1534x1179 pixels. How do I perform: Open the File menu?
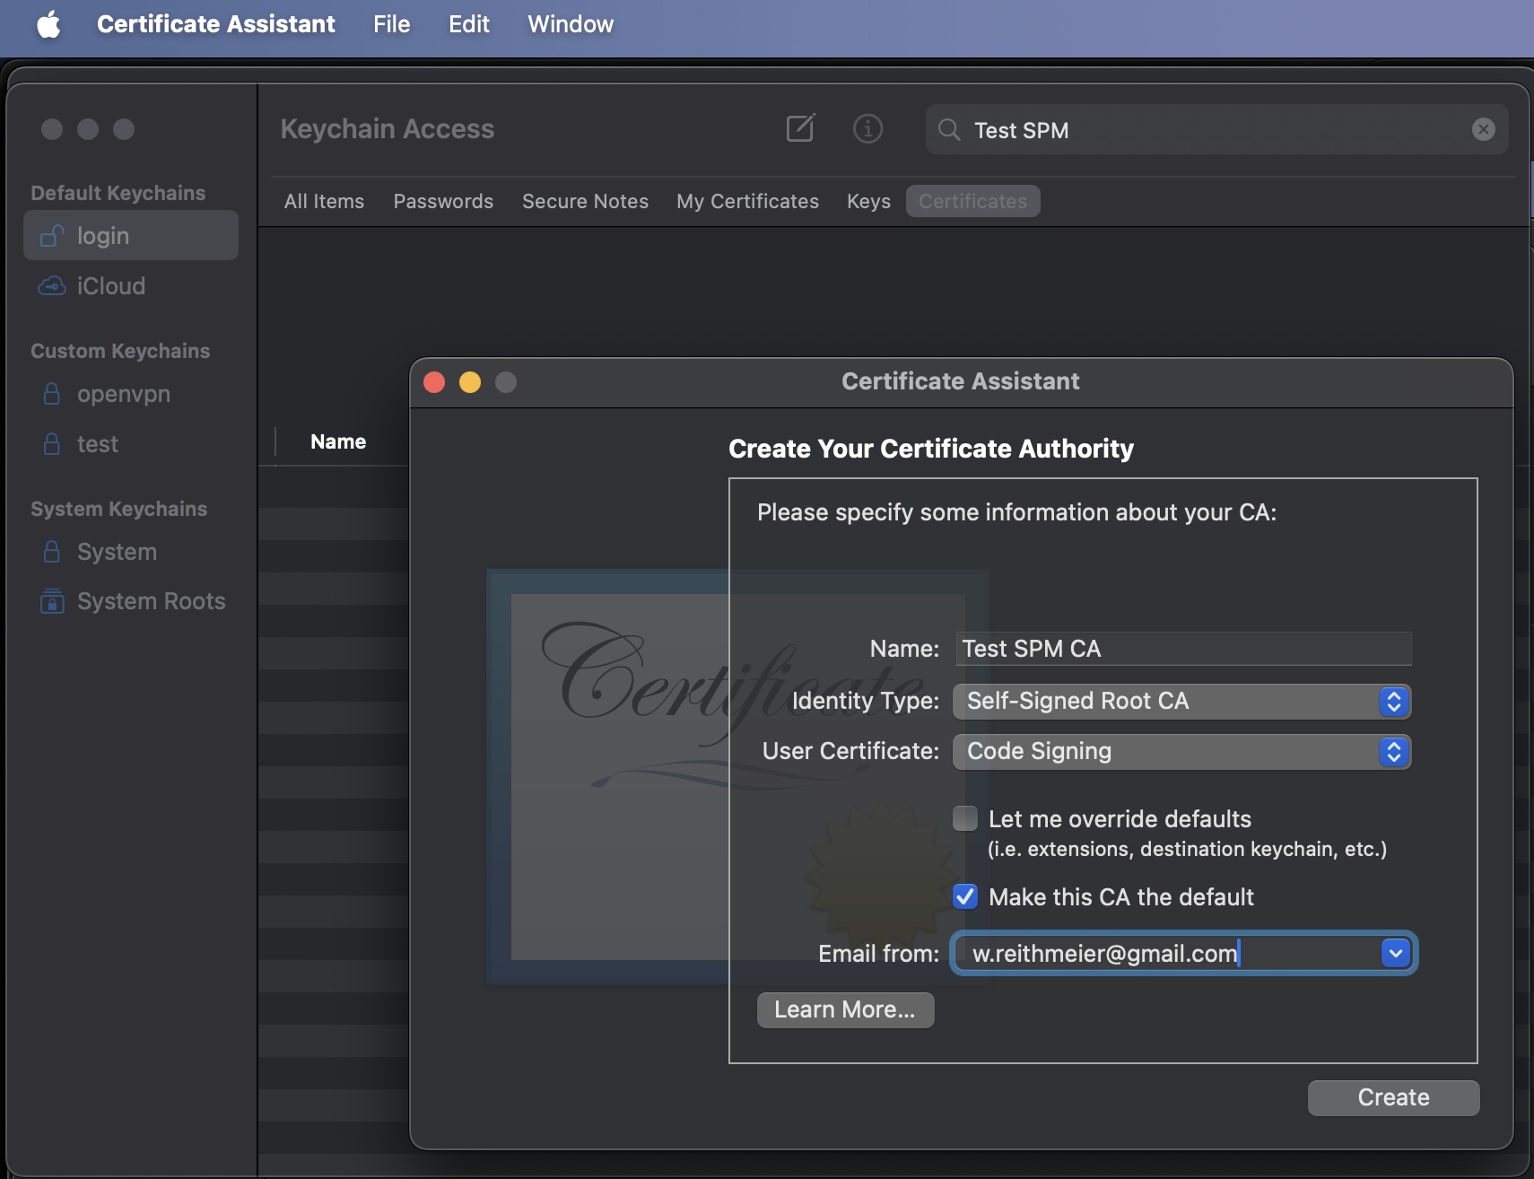(392, 24)
